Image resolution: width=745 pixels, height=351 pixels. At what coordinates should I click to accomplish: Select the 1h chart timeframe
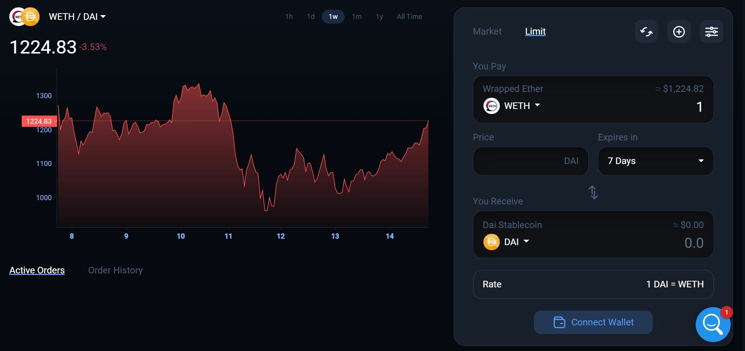[289, 17]
